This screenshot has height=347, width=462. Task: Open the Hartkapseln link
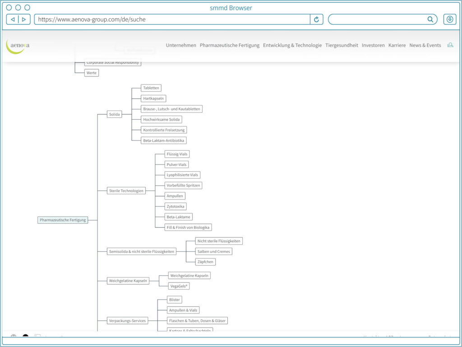pos(153,98)
